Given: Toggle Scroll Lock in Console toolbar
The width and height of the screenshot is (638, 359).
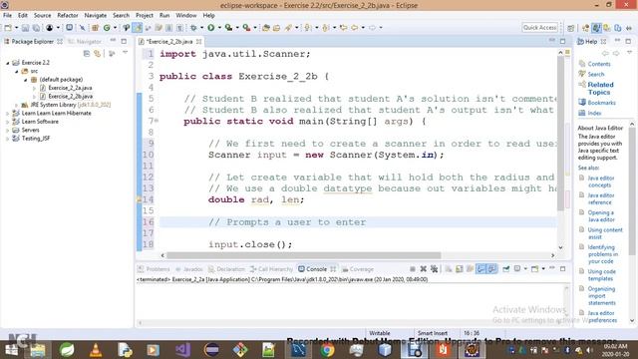Looking at the screenshot, I should pyautogui.click(x=459, y=268).
